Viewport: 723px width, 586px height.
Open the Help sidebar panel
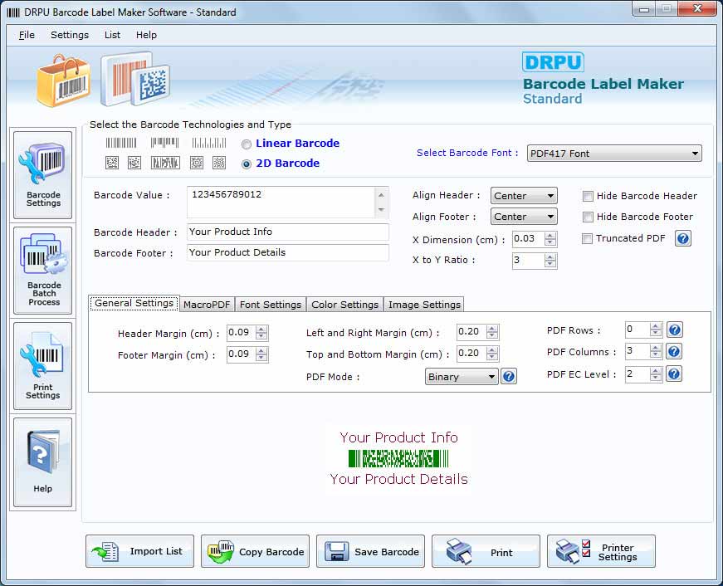pos(43,462)
